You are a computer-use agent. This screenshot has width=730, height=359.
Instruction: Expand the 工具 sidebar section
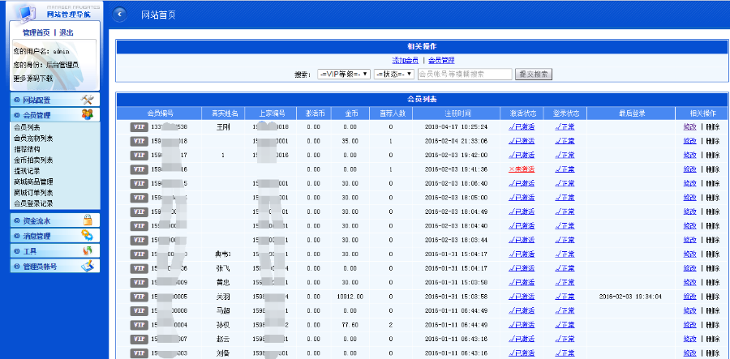[55, 251]
